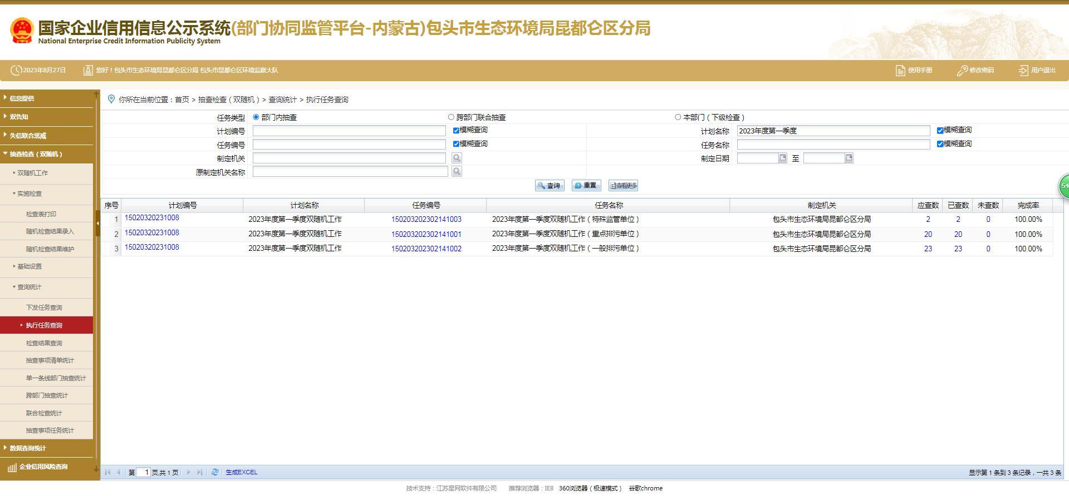Toggle 模糊查询 for 任务编号
This screenshot has width=1069, height=496.
pos(456,144)
